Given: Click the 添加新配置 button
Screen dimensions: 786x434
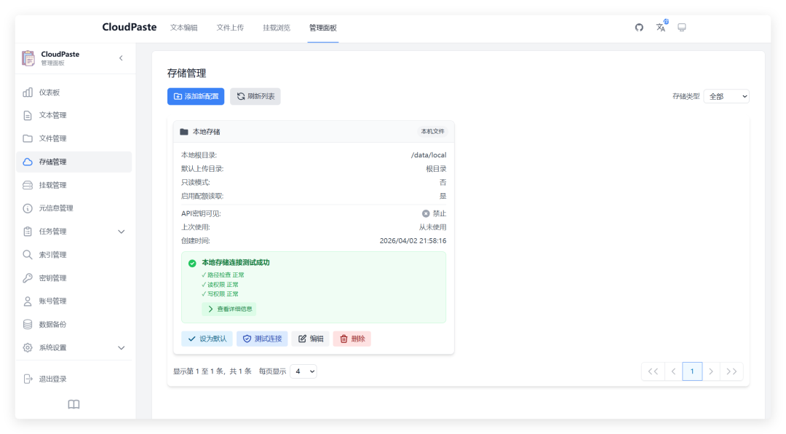Looking at the screenshot, I should (x=196, y=96).
